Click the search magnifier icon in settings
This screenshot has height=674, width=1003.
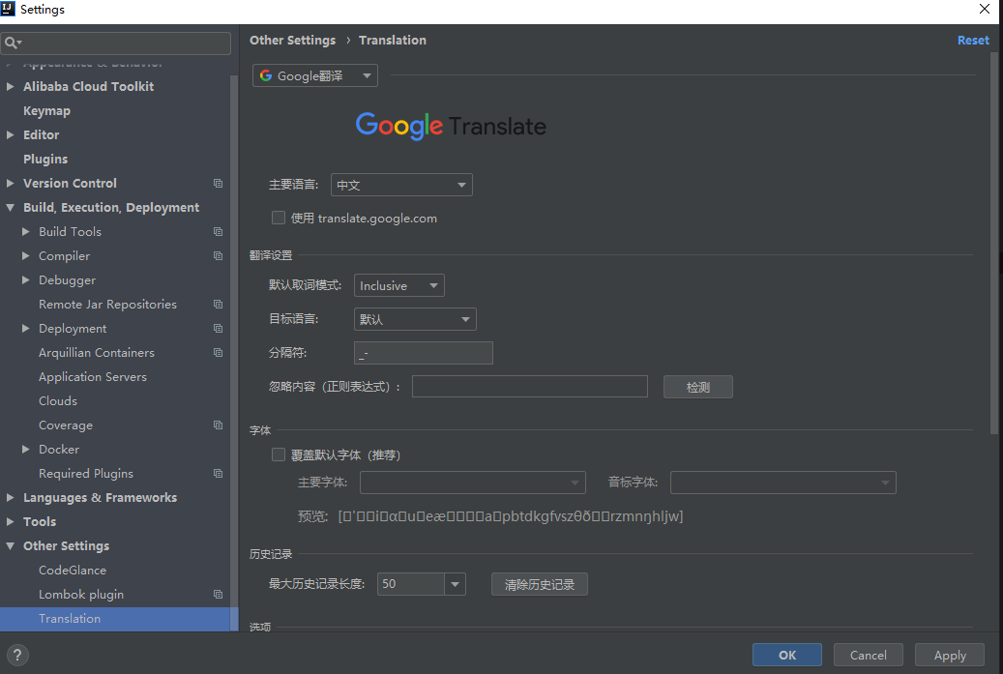(13, 43)
